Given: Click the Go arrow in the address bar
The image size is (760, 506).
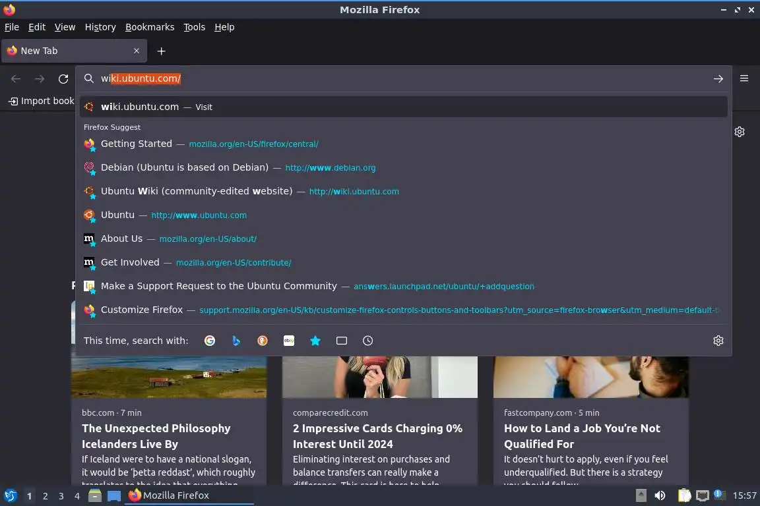Looking at the screenshot, I should [x=718, y=79].
